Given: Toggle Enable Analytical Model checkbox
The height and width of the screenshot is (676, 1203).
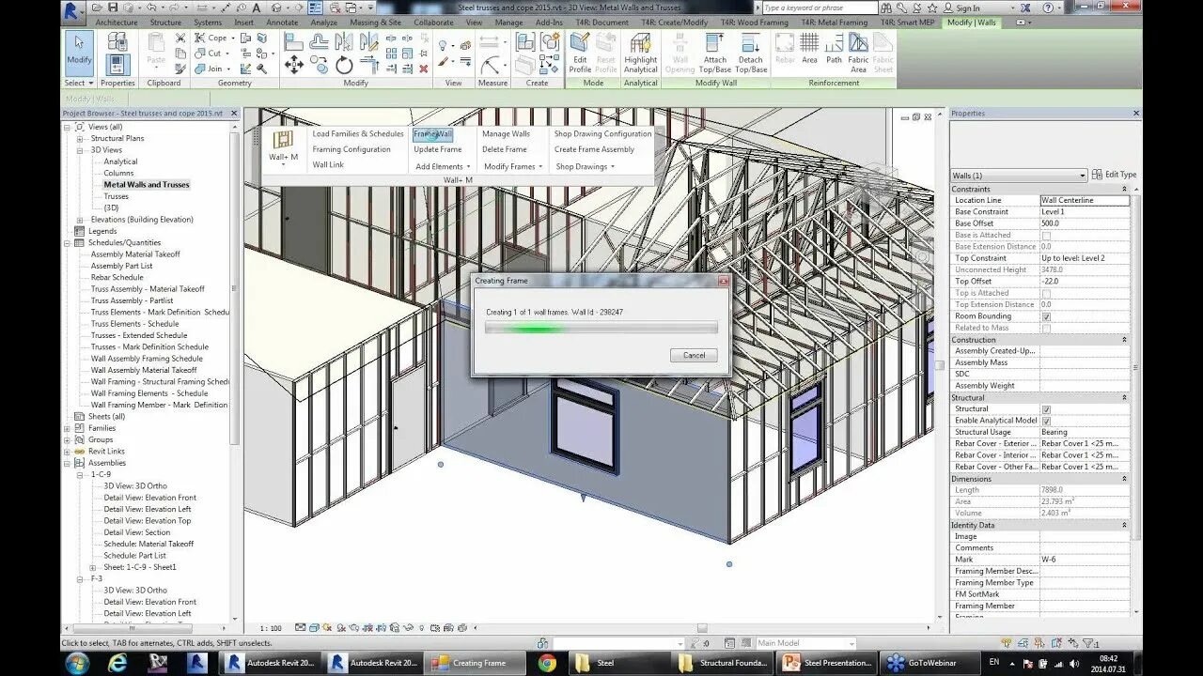Looking at the screenshot, I should 1046,421.
